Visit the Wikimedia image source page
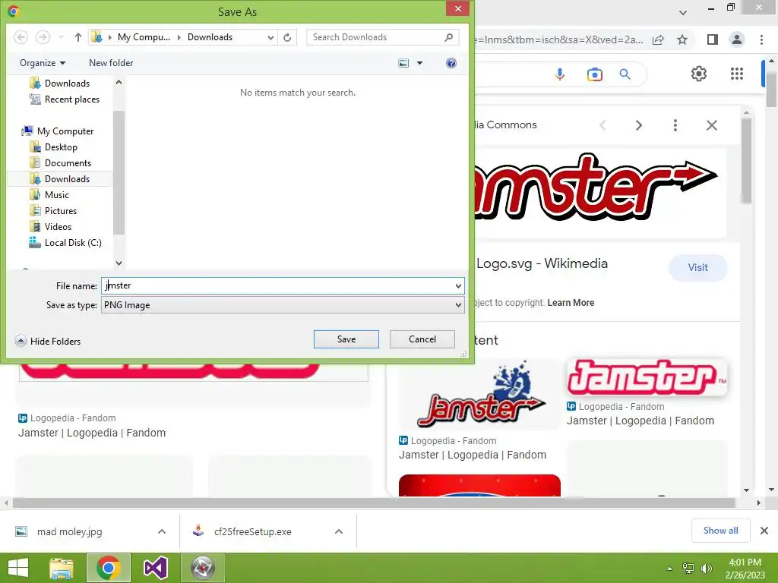The height and width of the screenshot is (583, 778). coord(697,268)
